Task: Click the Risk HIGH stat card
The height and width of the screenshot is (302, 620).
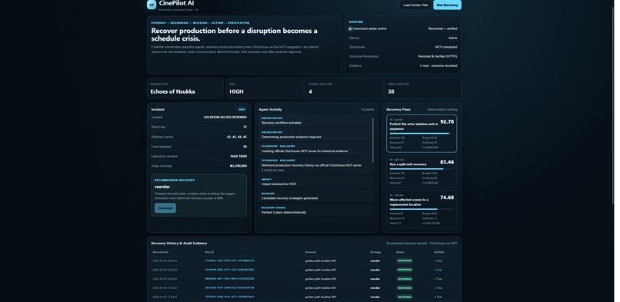Action: tap(265, 88)
